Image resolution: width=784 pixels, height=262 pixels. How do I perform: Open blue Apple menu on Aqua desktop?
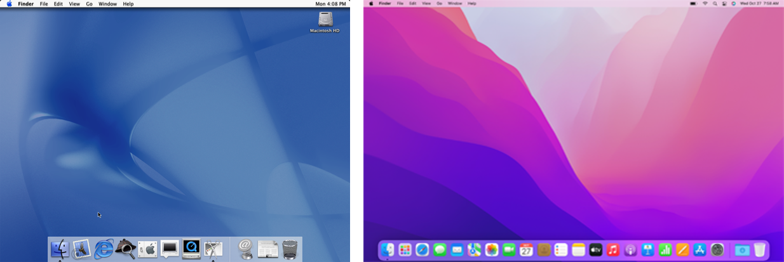pos(9,4)
